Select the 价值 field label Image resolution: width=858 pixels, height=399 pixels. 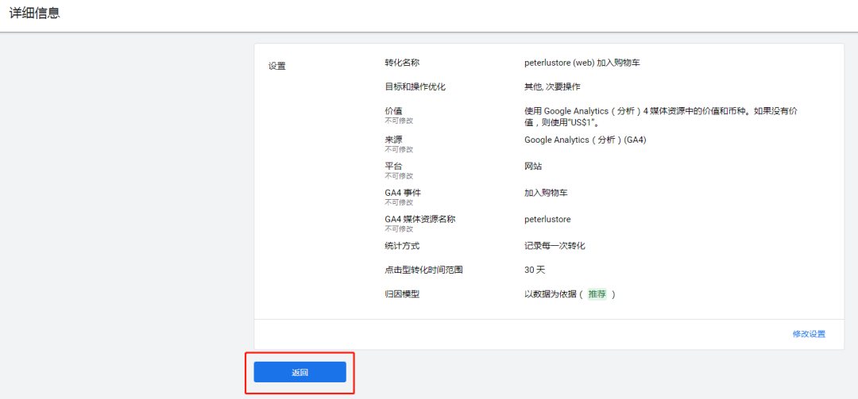click(x=393, y=111)
